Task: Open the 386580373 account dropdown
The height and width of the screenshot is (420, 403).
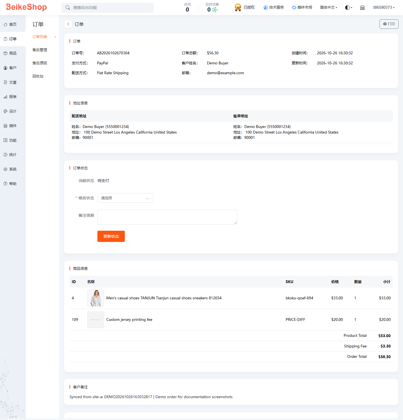Action: pyautogui.click(x=384, y=8)
